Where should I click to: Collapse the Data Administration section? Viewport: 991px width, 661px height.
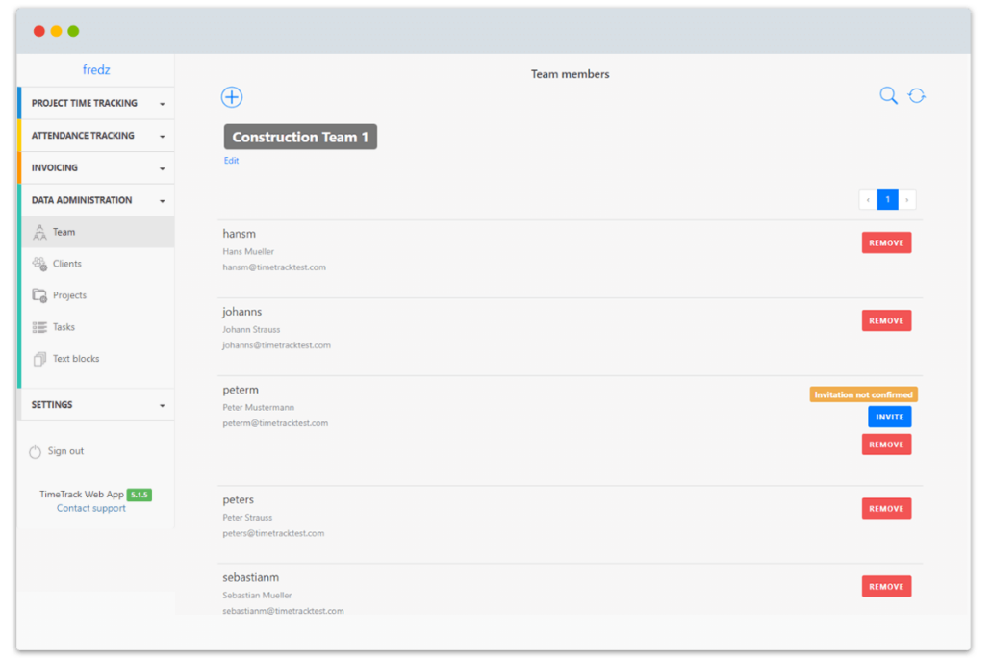pos(162,201)
